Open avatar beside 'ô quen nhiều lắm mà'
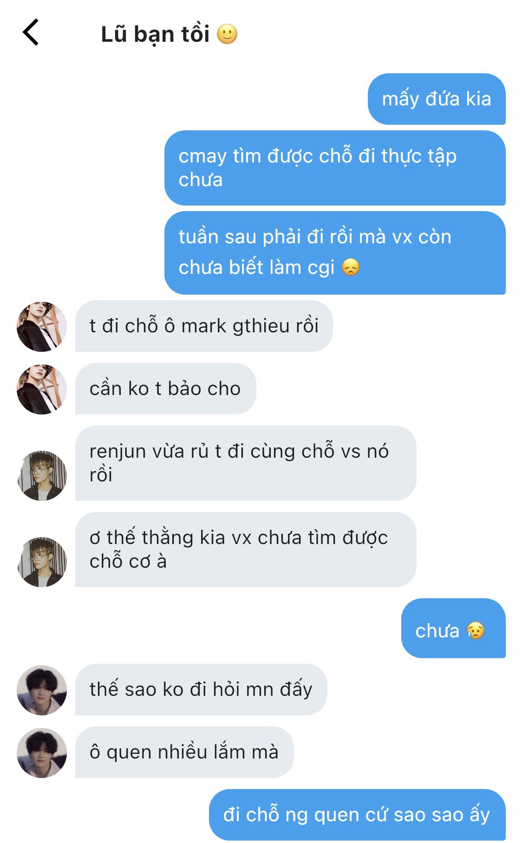 coord(42,752)
